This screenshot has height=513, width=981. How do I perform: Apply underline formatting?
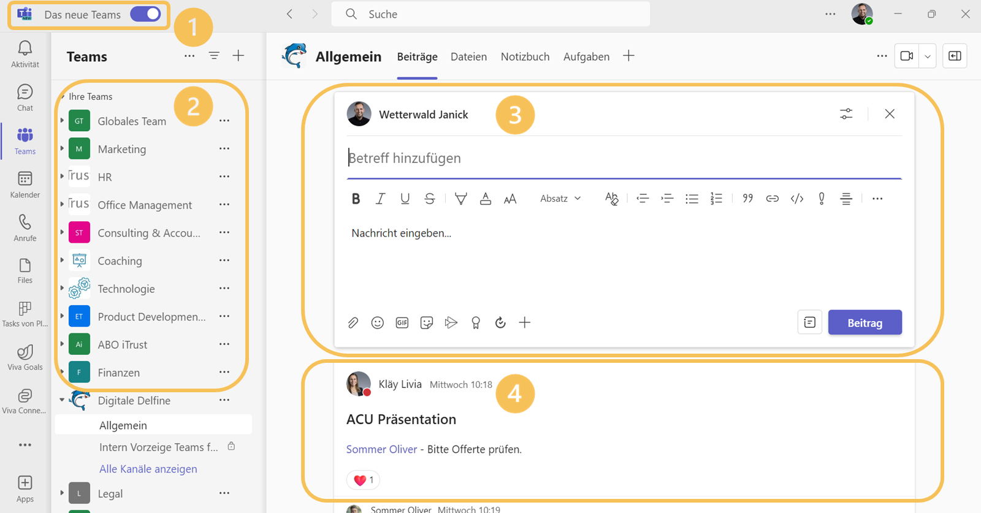(x=405, y=199)
